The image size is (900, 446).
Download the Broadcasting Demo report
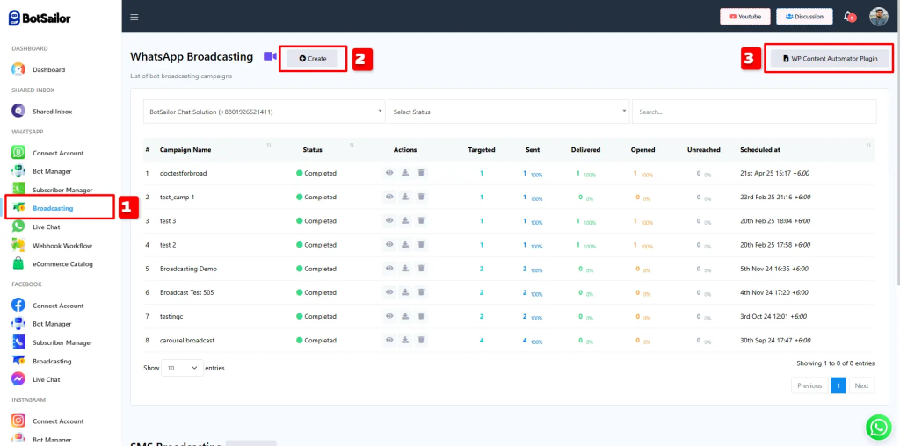405,269
